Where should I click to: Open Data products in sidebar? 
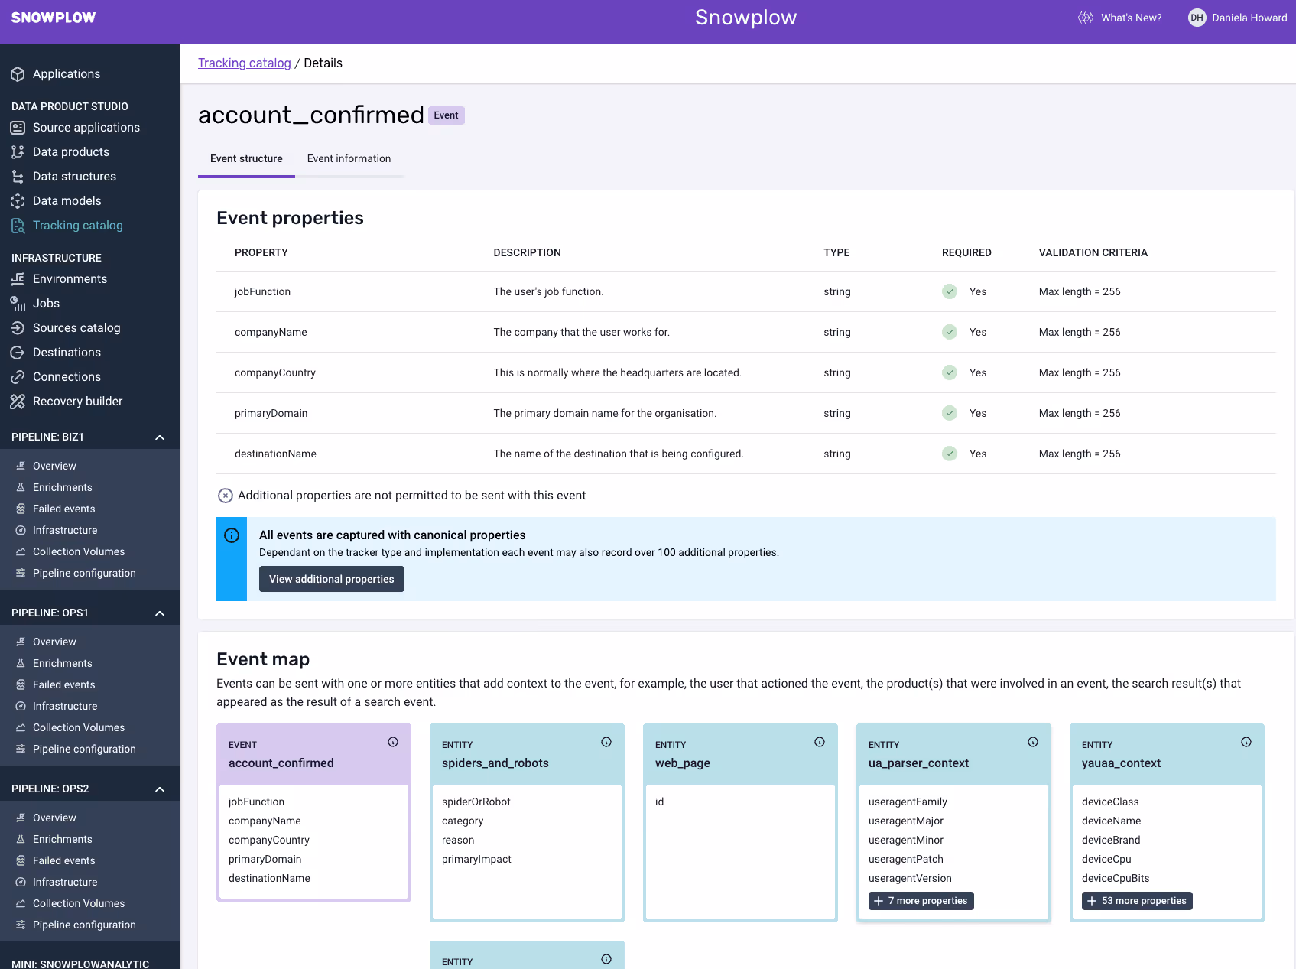pyautogui.click(x=71, y=152)
